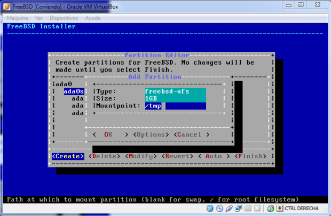Cancel the Add Partition dialog
Viewport: 331px width, 216px height.
(192, 135)
